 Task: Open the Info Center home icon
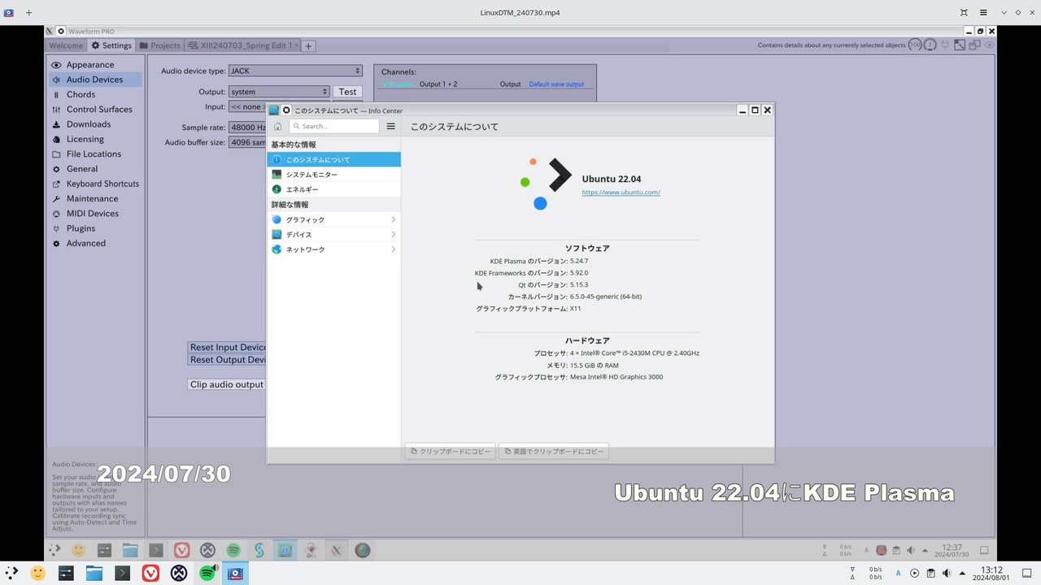coord(277,126)
